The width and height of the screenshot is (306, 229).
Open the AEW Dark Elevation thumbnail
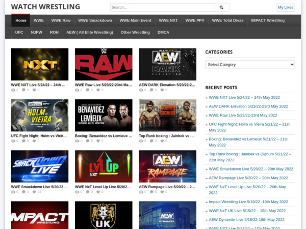pos(168,65)
